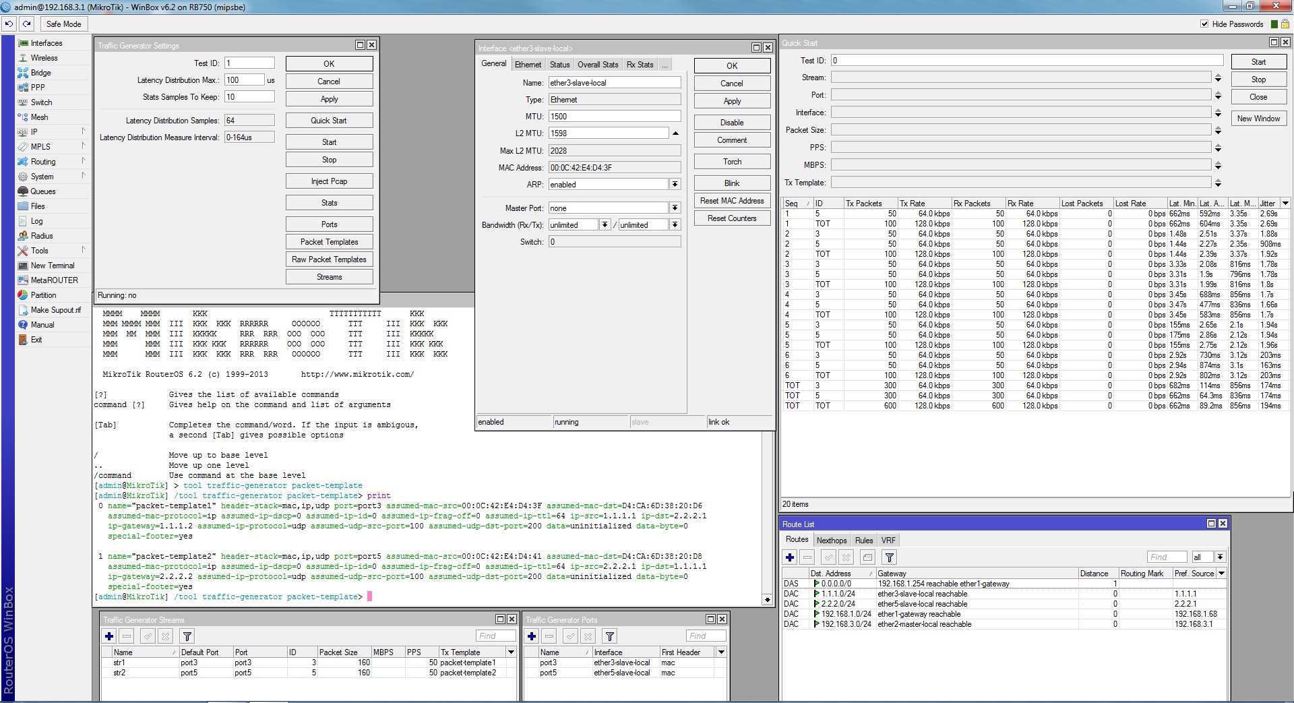
Task: Switch to the Nexthops tab in Route List
Action: coord(832,541)
